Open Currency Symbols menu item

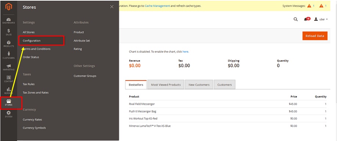pos(34,128)
